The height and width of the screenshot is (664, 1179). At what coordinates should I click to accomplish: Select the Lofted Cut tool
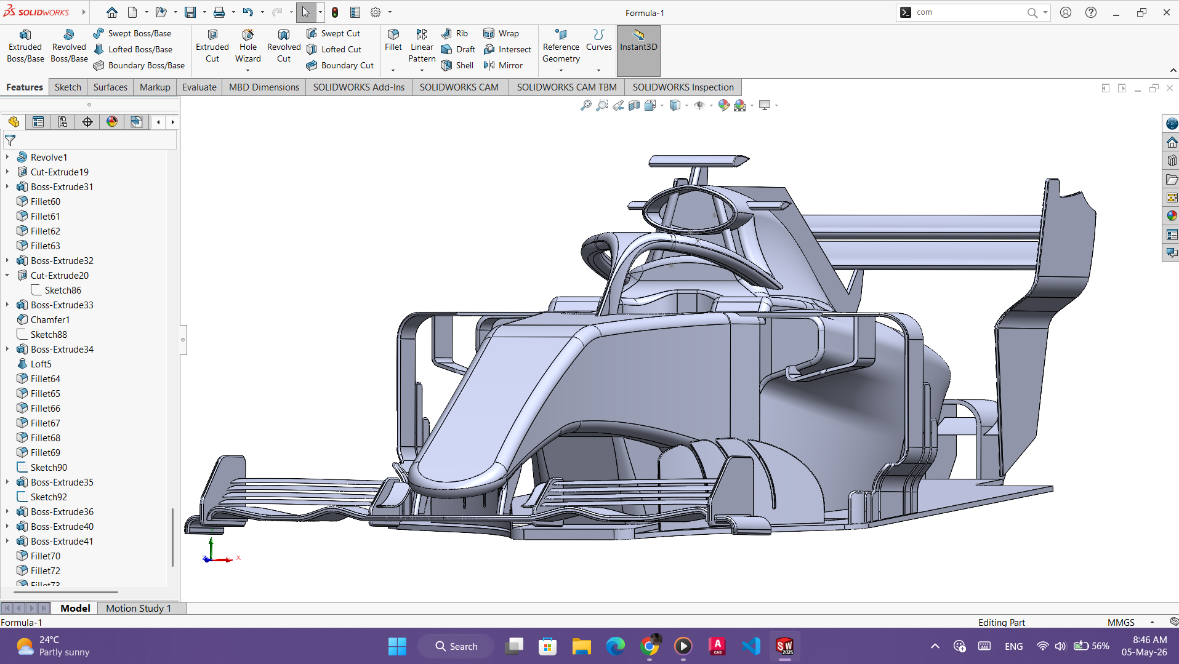click(x=334, y=49)
